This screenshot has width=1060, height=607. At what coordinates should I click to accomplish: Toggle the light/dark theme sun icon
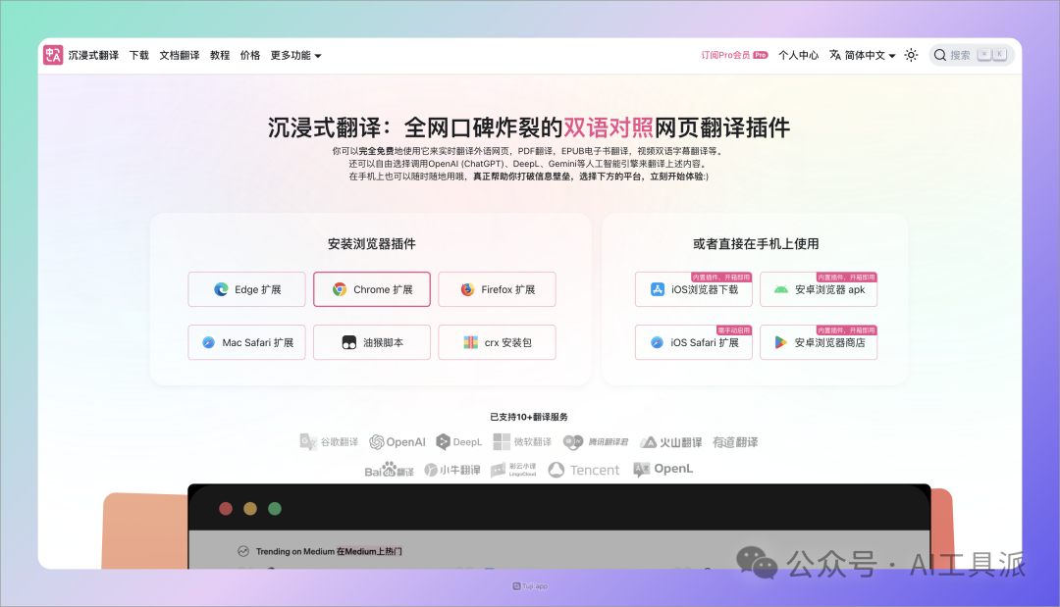point(911,55)
